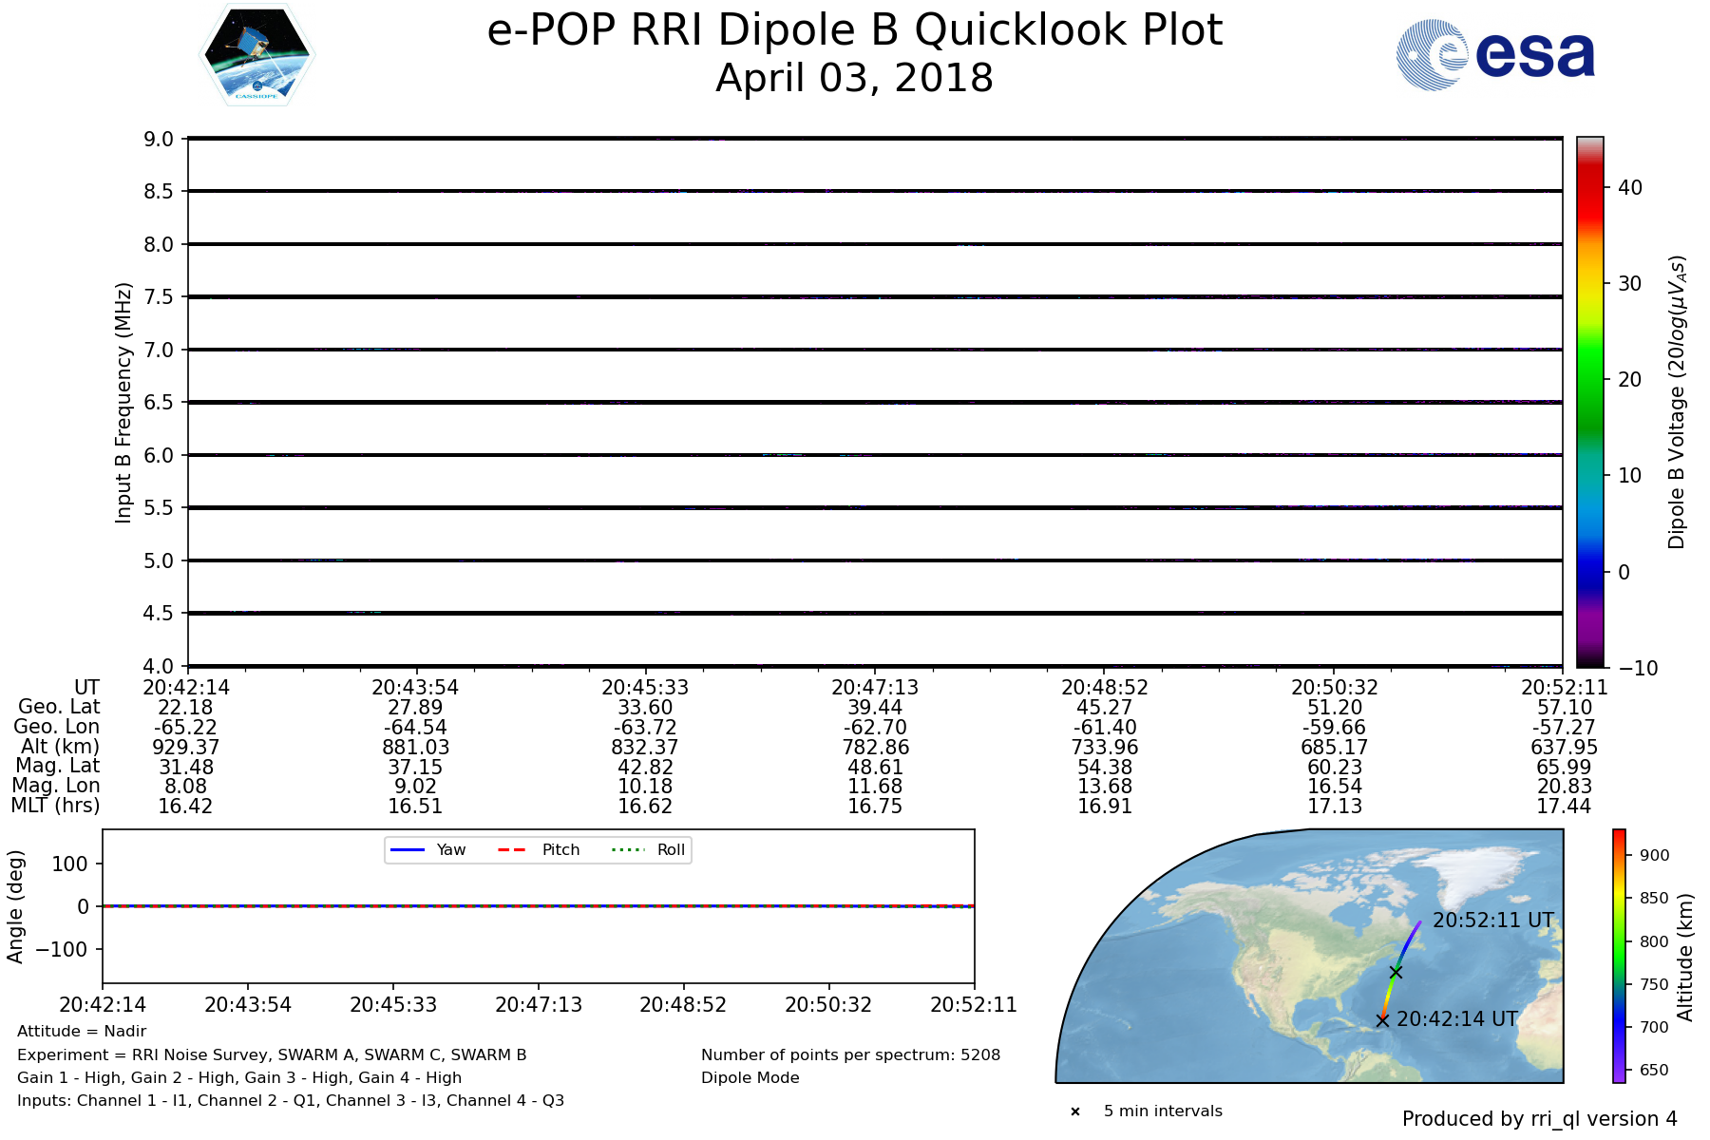Viewport: 1710px width, 1140px height.
Task: Click the green dotted Roll legend line
Action: tap(627, 849)
